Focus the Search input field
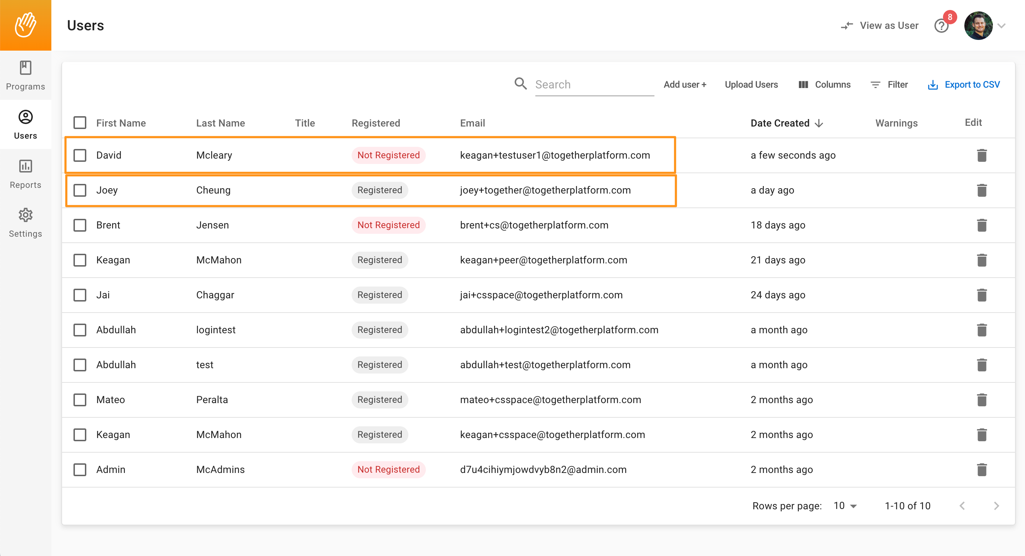This screenshot has width=1025, height=556. pos(594,84)
